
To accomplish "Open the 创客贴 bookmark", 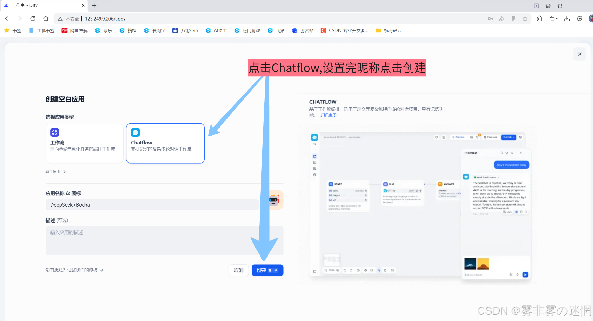I will click(303, 30).
